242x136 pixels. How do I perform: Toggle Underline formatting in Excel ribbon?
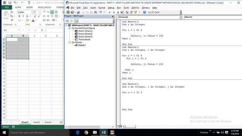(x=27, y=16)
